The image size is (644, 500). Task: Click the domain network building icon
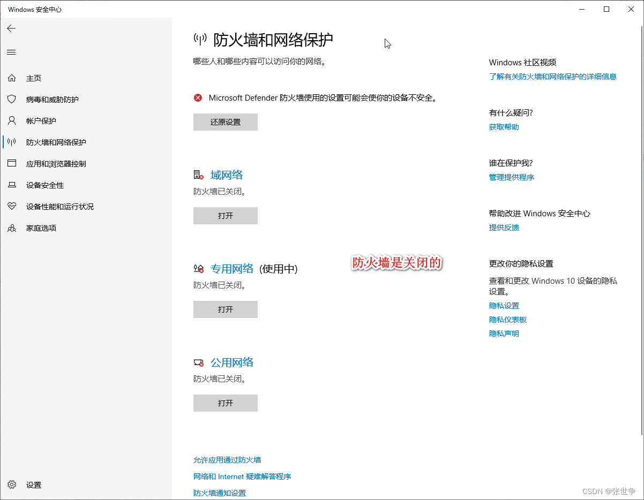click(199, 175)
